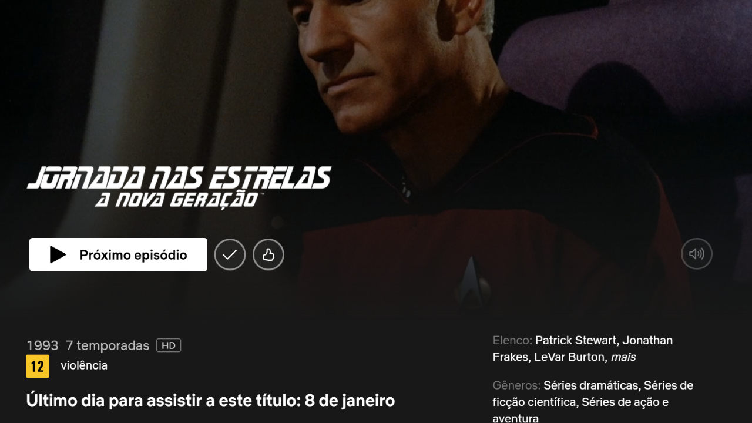Click the play triangle icon
The image size is (752, 423).
pos(58,254)
